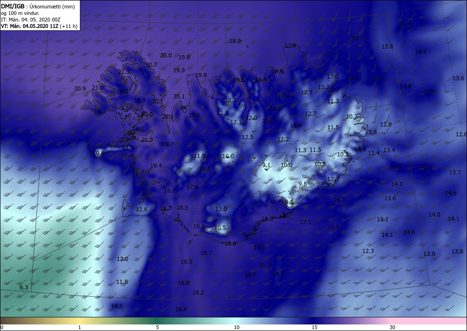Click the map value 15.1 off the Westfjords
467x331 pixels.
tap(100, 112)
